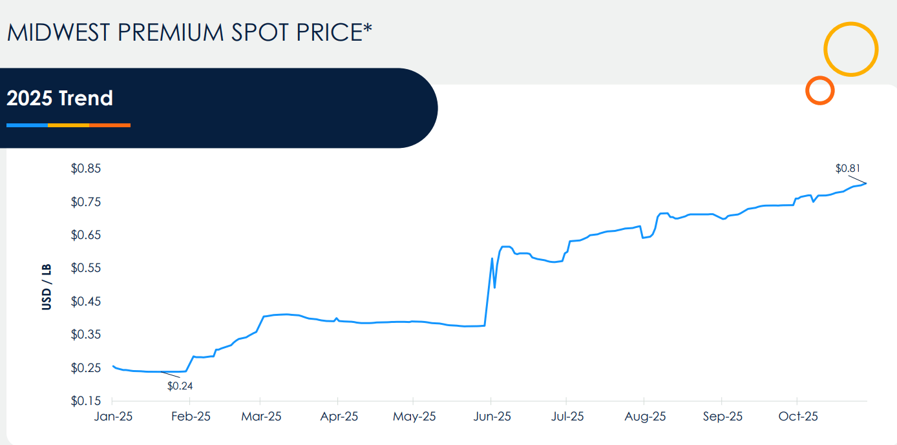Click the orange segment of the underline
This screenshot has height=445, width=897.
click(x=110, y=125)
